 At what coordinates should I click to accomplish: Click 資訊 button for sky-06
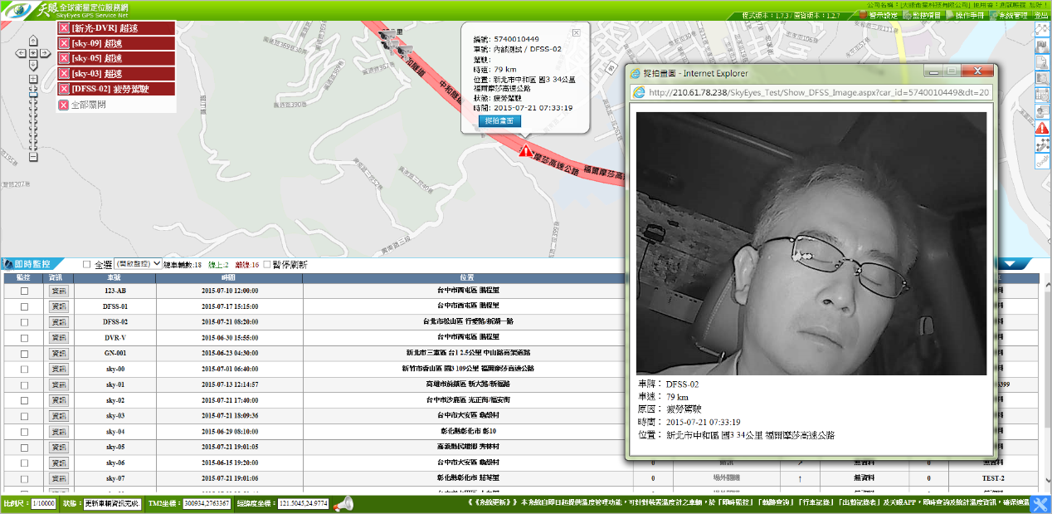coord(58,463)
